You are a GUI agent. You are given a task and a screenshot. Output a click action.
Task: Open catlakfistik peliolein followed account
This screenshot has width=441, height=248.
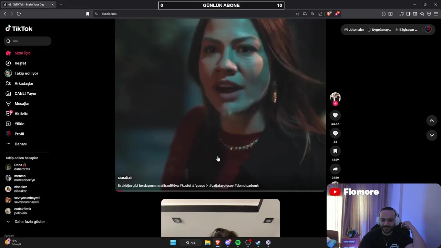22,211
